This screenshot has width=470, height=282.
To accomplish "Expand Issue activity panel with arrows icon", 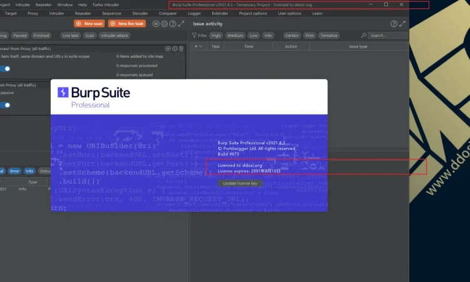I will click(x=402, y=24).
